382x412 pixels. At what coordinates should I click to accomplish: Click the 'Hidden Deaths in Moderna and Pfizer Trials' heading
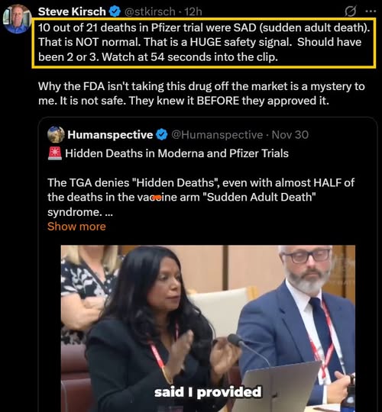[176, 153]
